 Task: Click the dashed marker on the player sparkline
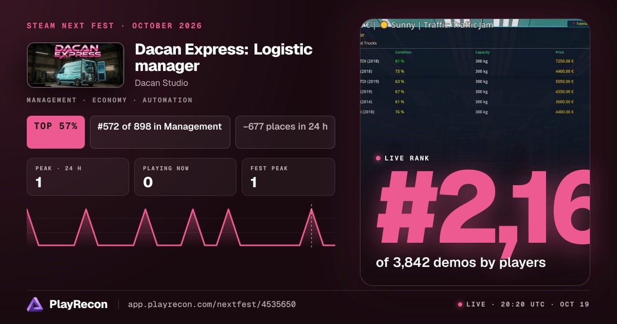(x=311, y=225)
